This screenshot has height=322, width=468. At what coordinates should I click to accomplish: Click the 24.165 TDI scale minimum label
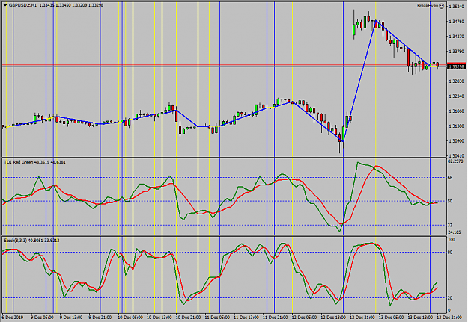(455, 232)
